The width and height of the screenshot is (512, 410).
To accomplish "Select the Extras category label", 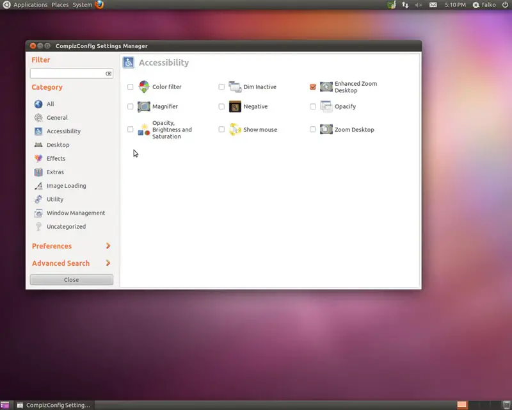I will click(55, 172).
